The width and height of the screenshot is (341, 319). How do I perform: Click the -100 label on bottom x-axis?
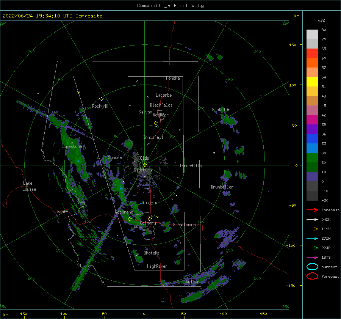(63, 314)
